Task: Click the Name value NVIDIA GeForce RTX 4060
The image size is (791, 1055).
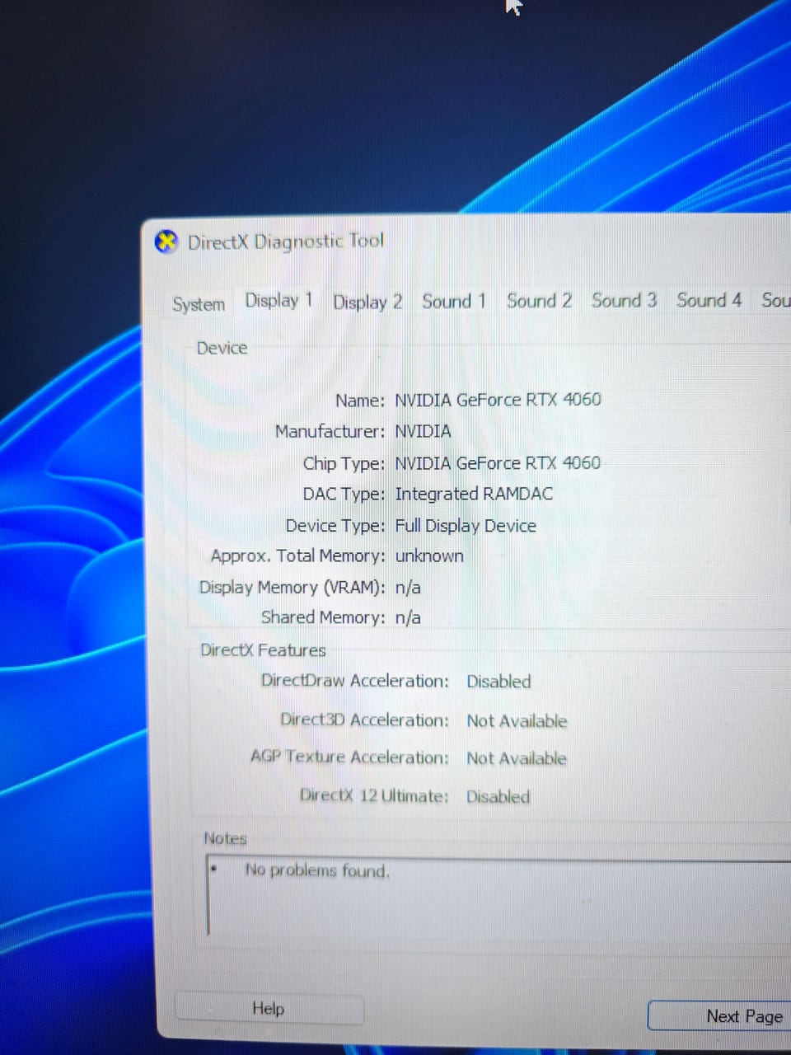Action: (498, 400)
